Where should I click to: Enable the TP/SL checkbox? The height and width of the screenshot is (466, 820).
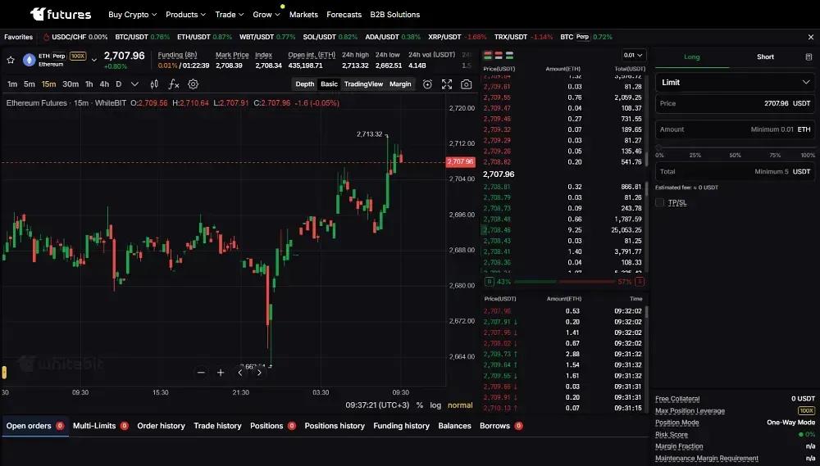point(659,202)
